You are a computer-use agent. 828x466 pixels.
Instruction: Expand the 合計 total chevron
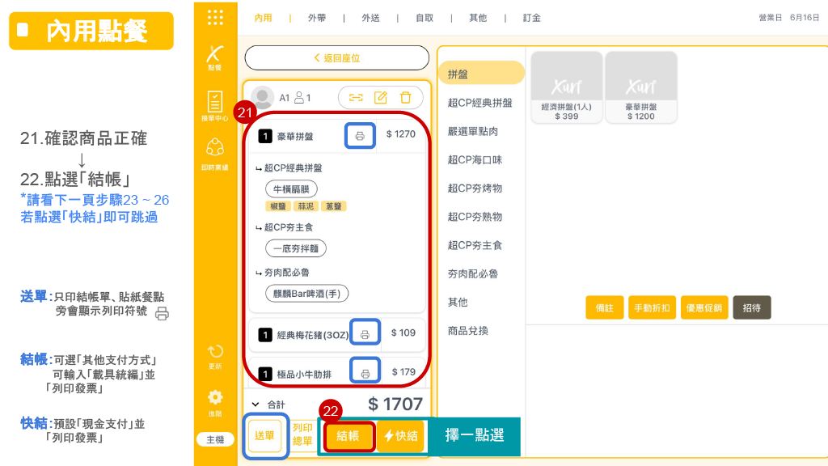256,404
